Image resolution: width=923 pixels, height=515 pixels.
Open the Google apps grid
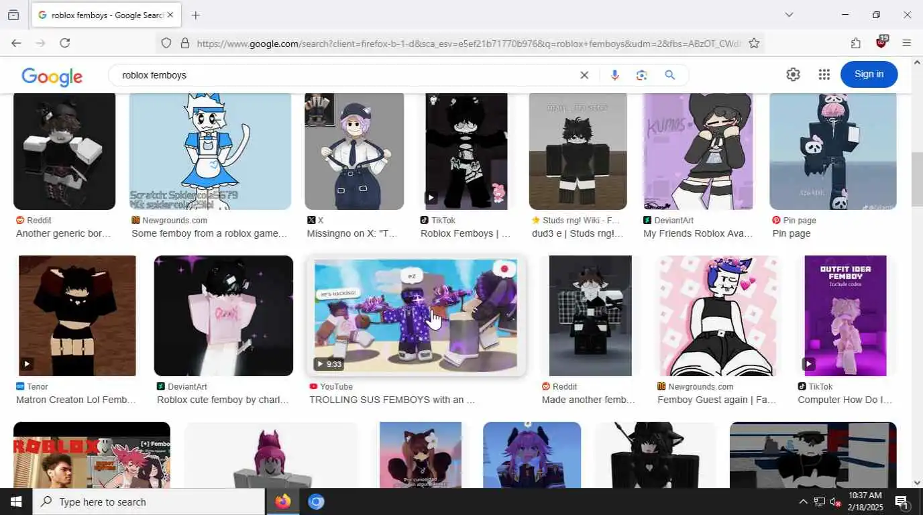824,74
